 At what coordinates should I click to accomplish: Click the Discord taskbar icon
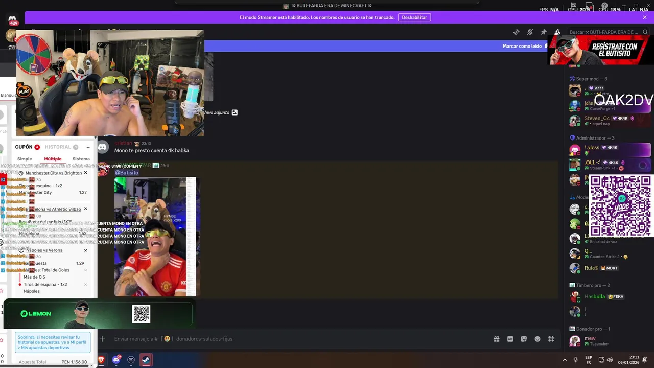tap(116, 360)
